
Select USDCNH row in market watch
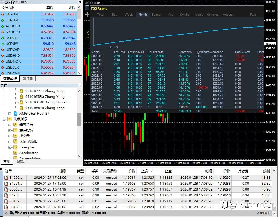pos(39,73)
